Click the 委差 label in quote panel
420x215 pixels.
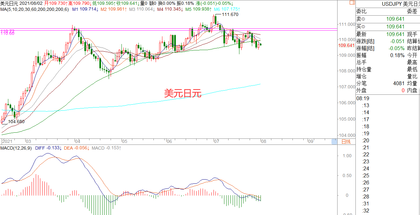(x=412, y=11)
